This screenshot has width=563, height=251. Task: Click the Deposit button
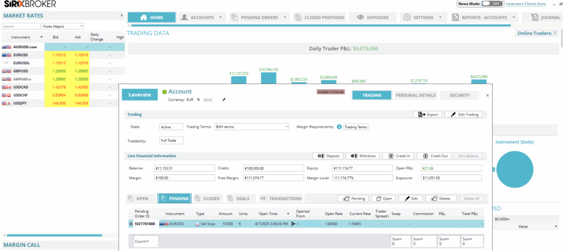327,156
